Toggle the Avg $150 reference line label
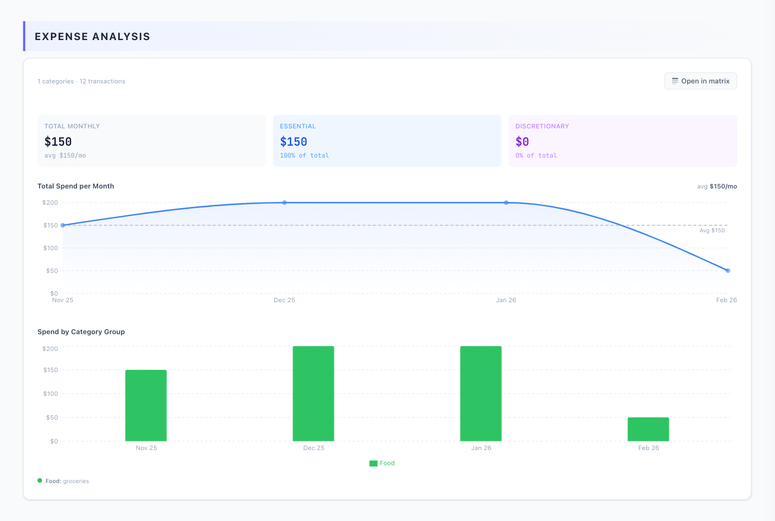775x521 pixels. [712, 230]
